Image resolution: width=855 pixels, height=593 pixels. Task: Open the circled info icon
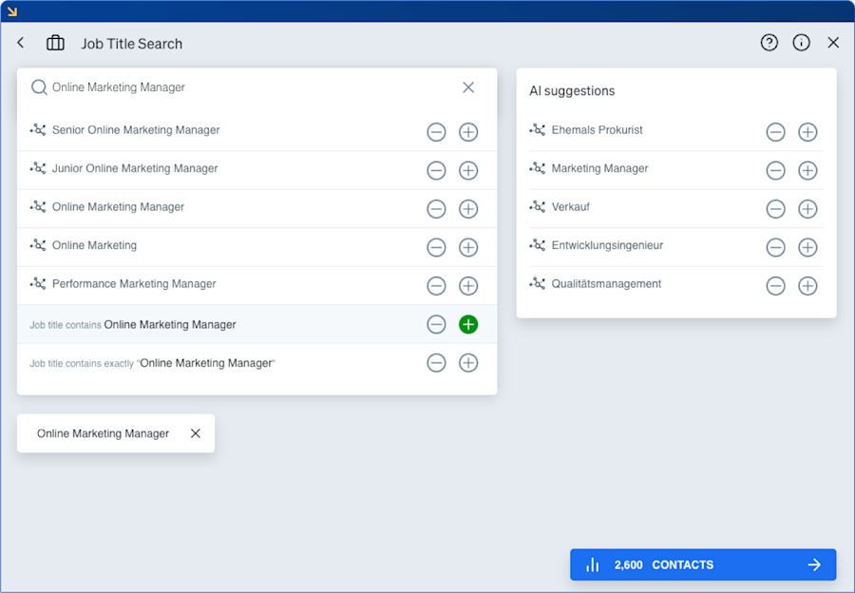pyautogui.click(x=801, y=43)
